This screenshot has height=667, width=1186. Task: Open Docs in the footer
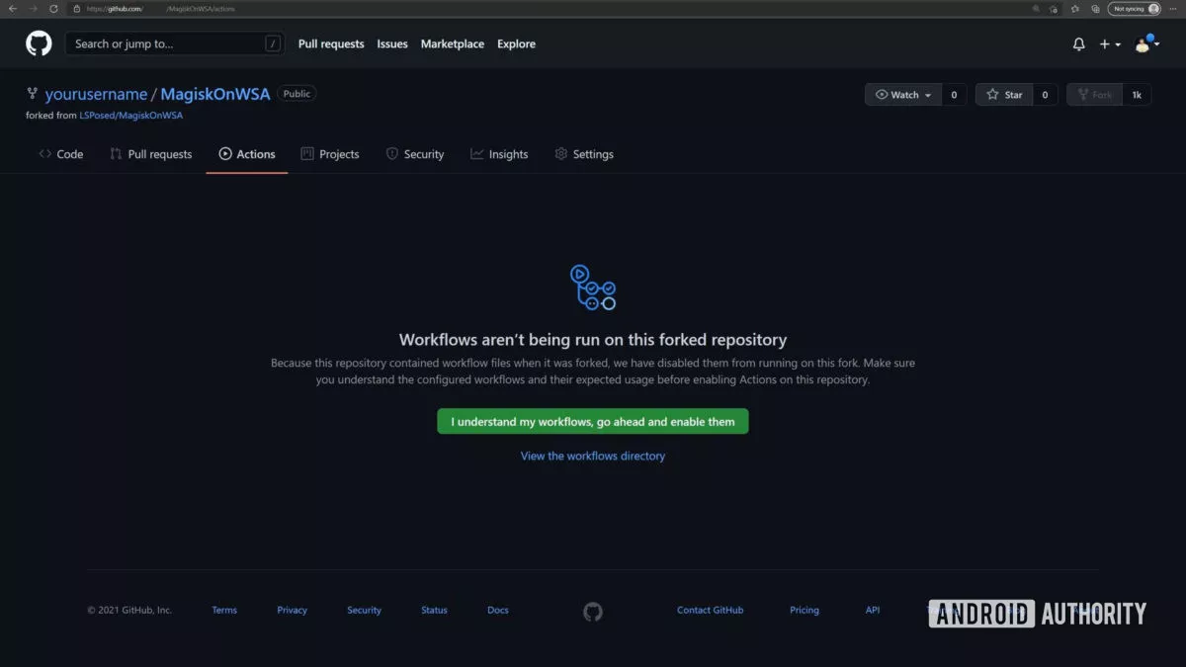pos(498,611)
